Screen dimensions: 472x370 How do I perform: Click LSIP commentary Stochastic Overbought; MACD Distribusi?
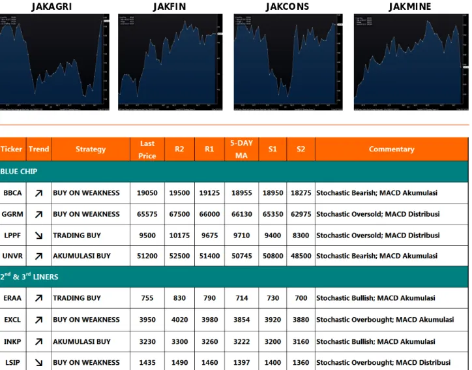point(383,362)
